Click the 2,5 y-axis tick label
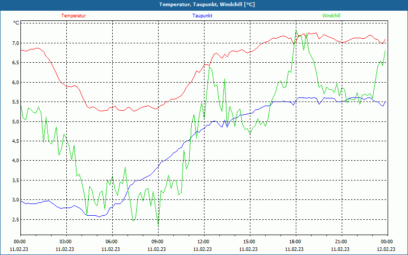The image size is (408, 255). pyautogui.click(x=16, y=220)
